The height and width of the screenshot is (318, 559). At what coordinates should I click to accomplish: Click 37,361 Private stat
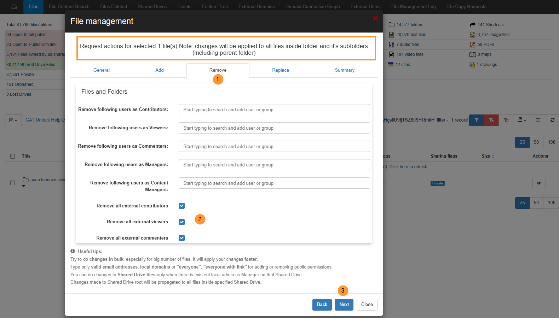[20, 75]
